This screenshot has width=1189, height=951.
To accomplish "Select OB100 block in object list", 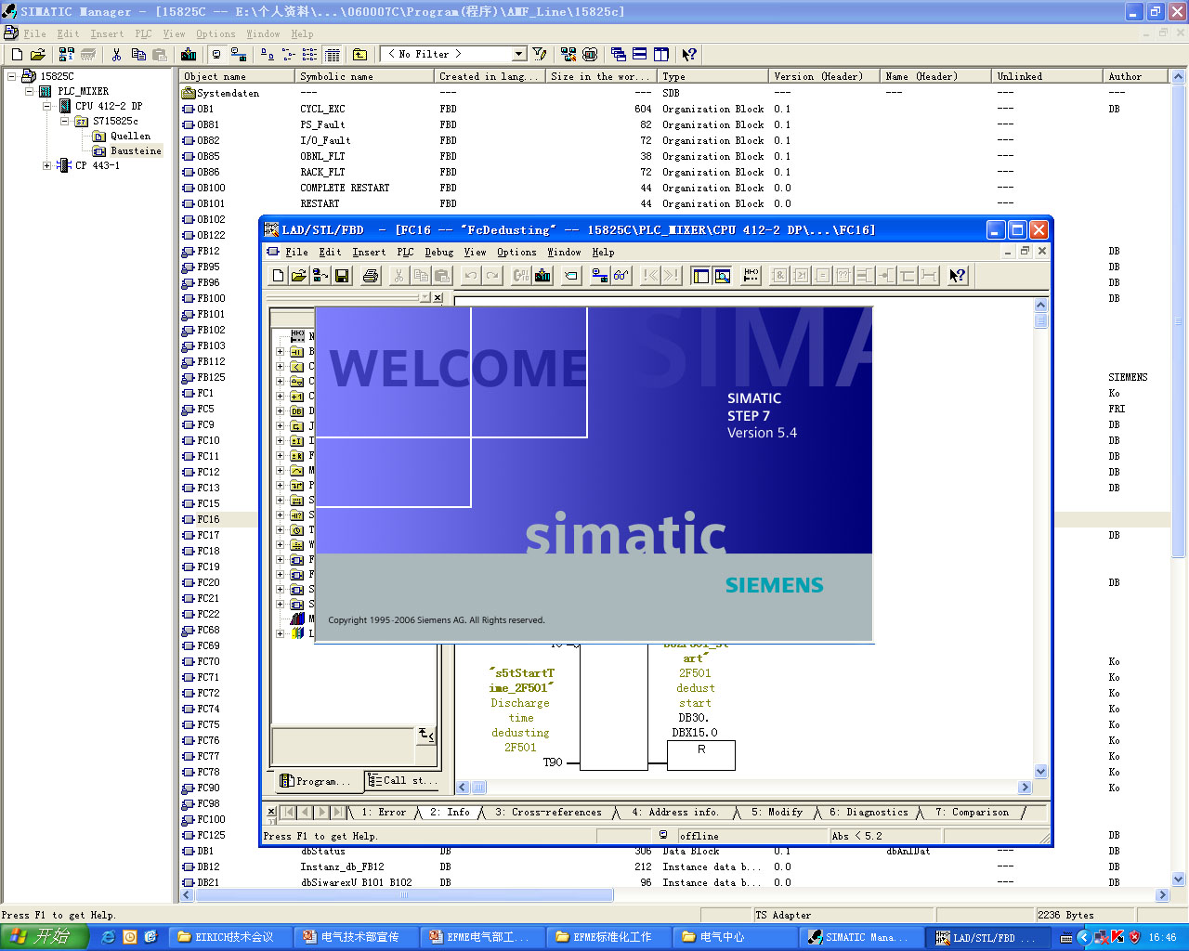I will pos(211,188).
